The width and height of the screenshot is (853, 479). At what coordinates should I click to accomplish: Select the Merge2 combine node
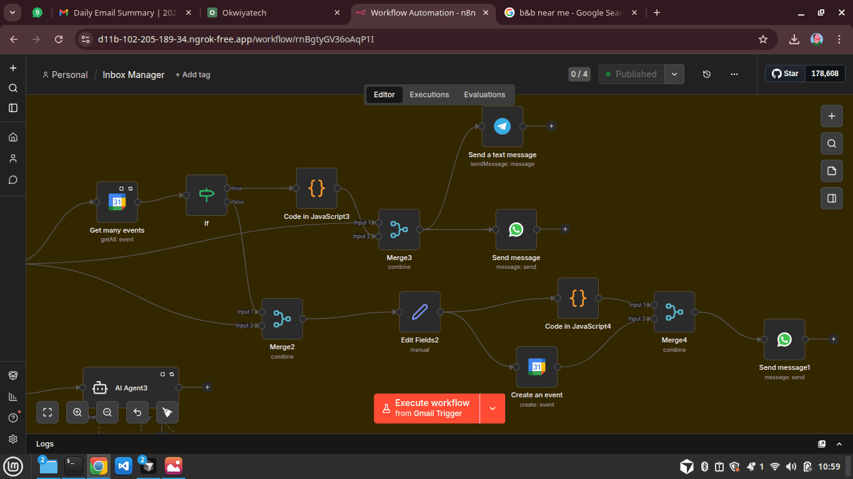282,319
